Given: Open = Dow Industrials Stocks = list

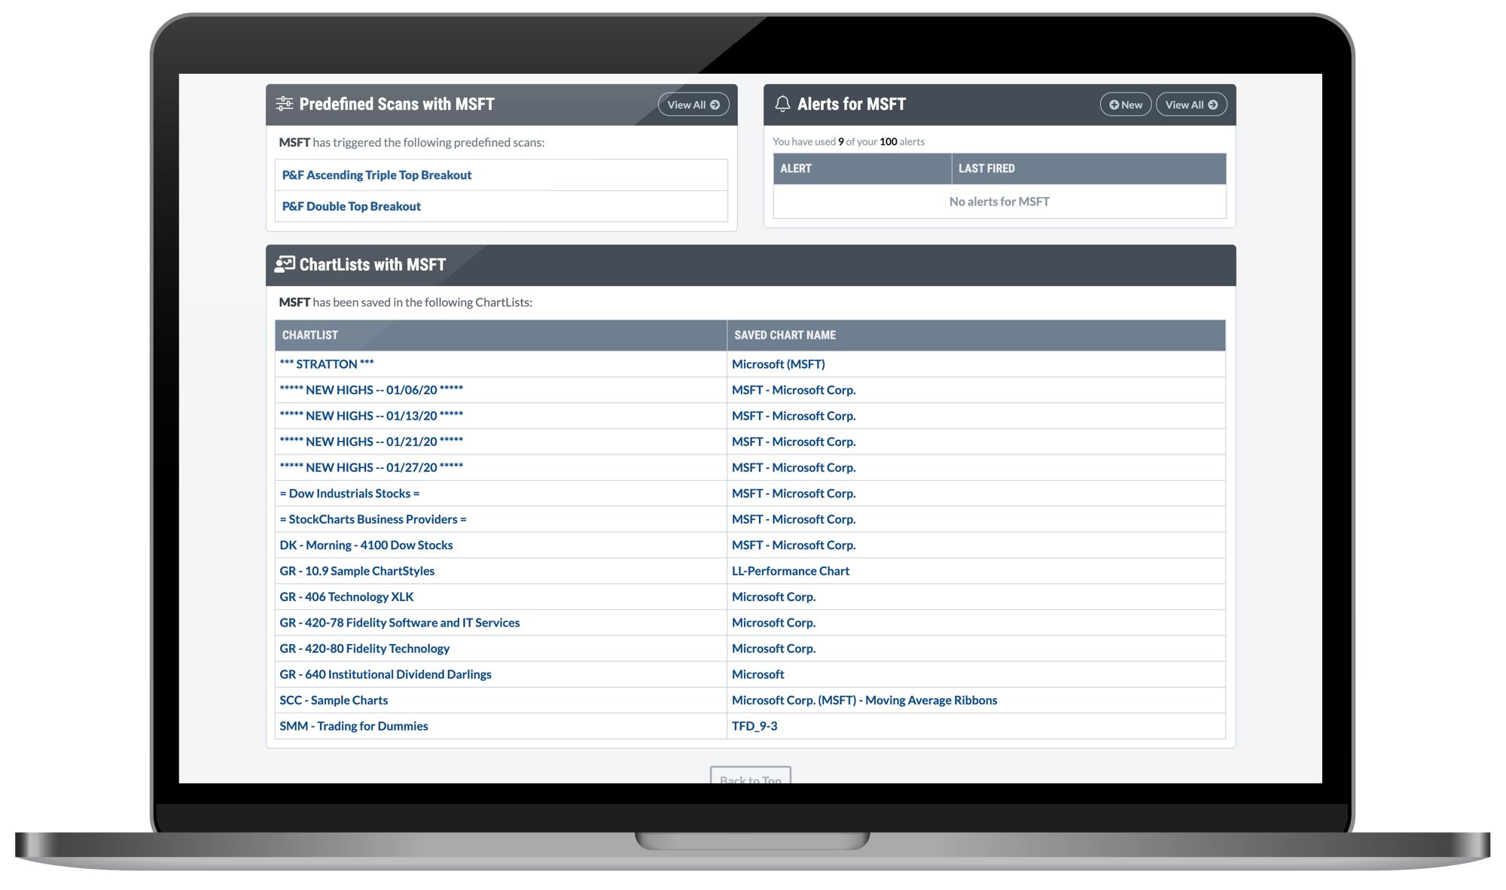Looking at the screenshot, I should click(x=349, y=494).
